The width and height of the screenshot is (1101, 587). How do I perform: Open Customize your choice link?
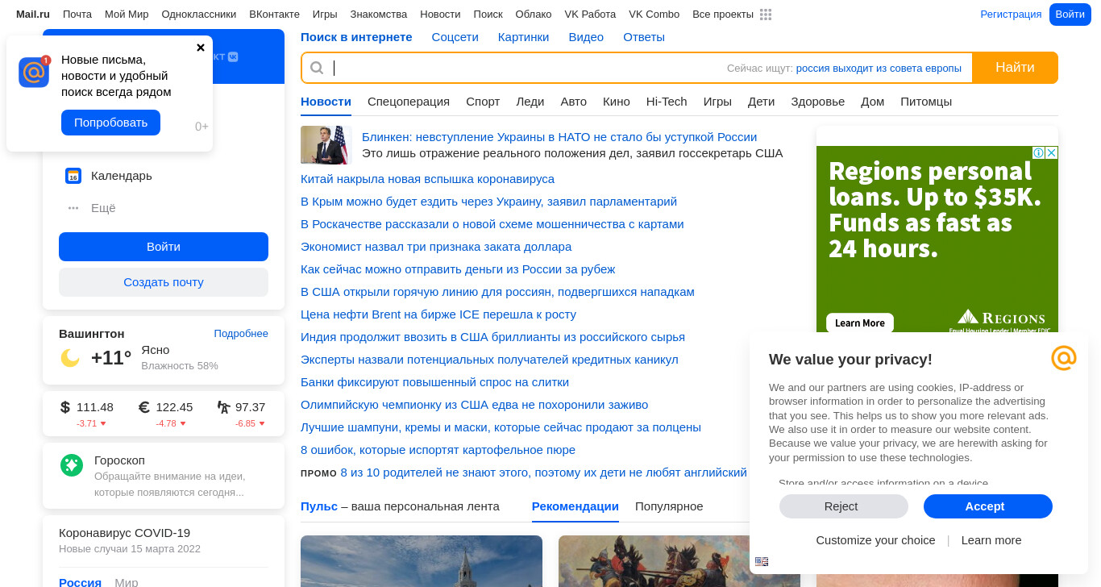875,540
